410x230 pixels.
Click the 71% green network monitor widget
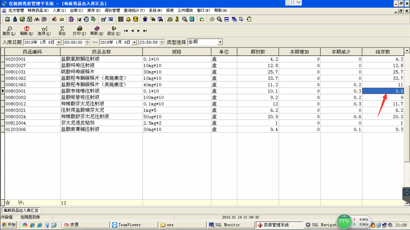click(x=344, y=222)
